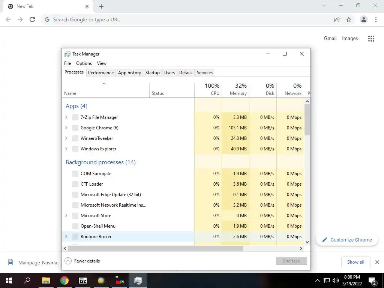Open the Chrome profile avatar icon
384x288 pixels.
pos(364,19)
